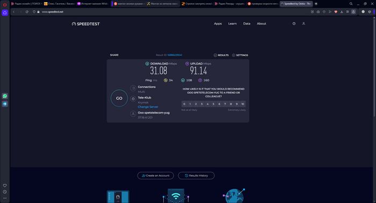Open Apps menu in Speedtest header
Screen dimensions: 376x203
coord(218,24)
